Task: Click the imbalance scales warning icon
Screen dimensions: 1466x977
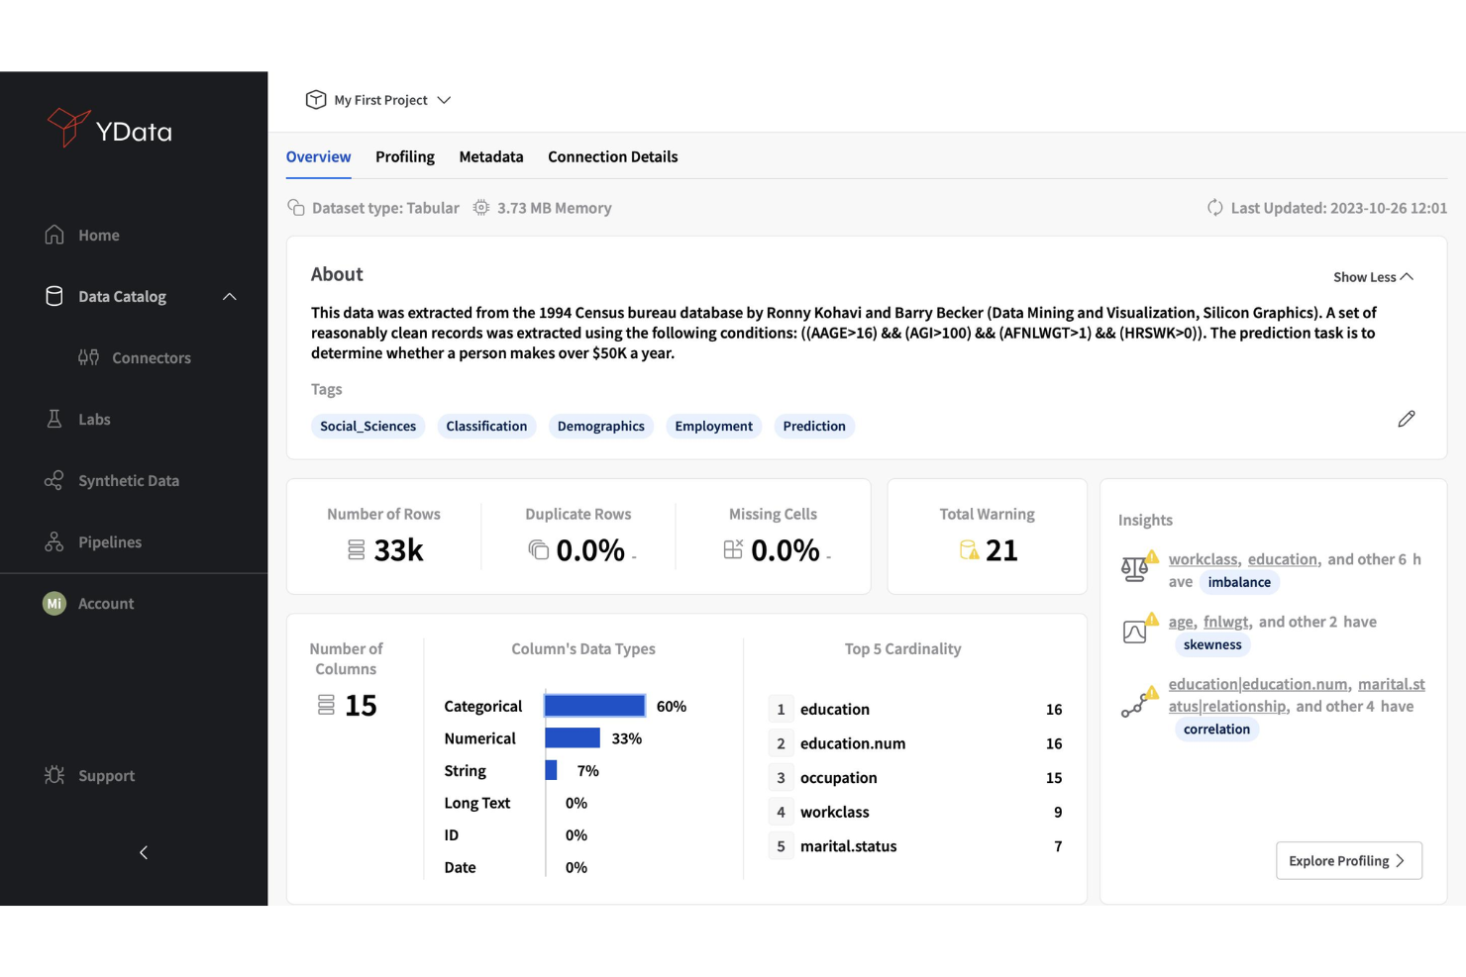Action: 1138,565
